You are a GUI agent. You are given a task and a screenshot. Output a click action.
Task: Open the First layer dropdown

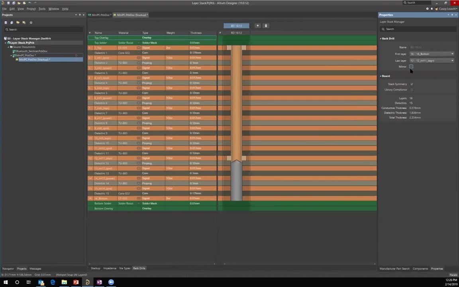tap(452, 54)
